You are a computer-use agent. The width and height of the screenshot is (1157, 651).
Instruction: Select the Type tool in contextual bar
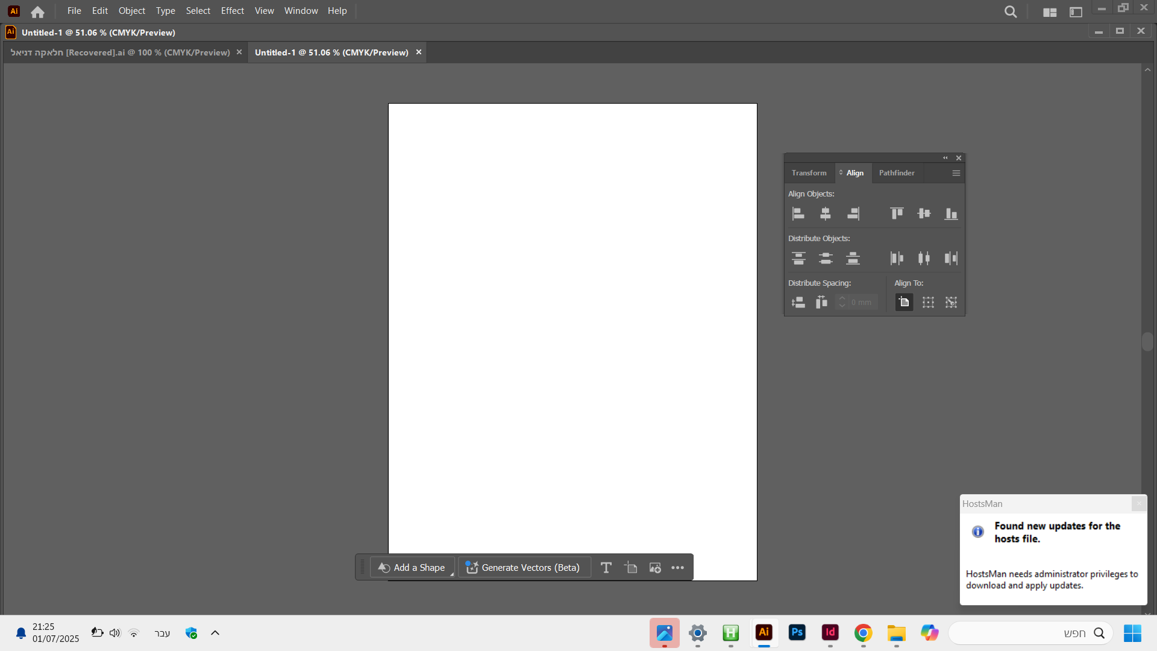pos(606,568)
